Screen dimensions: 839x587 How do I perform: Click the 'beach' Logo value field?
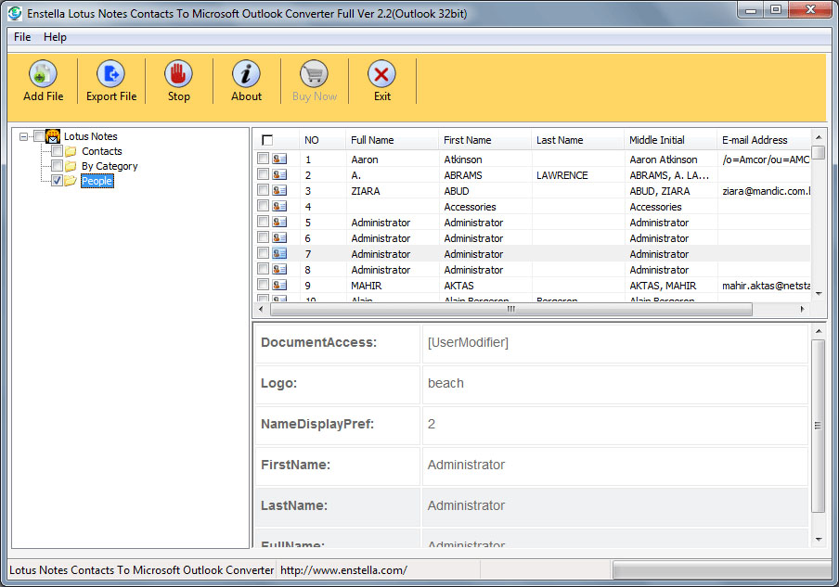[614, 384]
